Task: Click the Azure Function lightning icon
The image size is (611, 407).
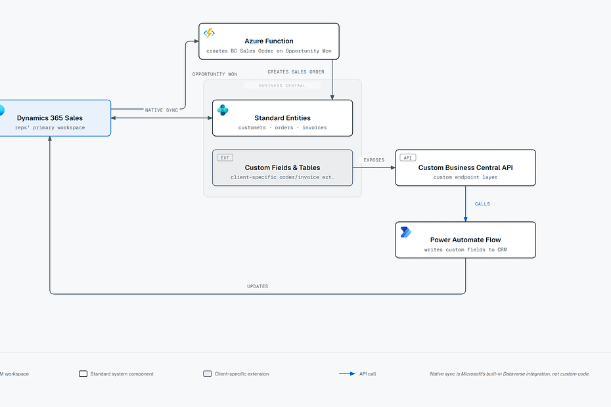Action: 210,33
